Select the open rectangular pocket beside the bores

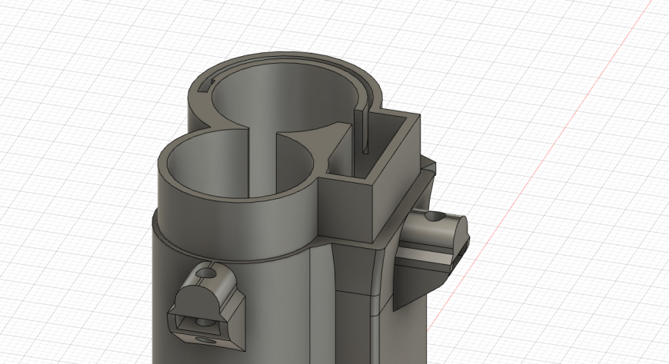click(372, 145)
